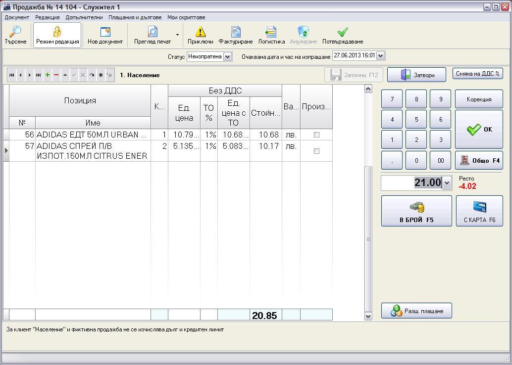Select row ADIDAS СПРЕЙ П/В ИЗПОТ.150МЛ
The image size is (512, 365).
click(x=168, y=151)
